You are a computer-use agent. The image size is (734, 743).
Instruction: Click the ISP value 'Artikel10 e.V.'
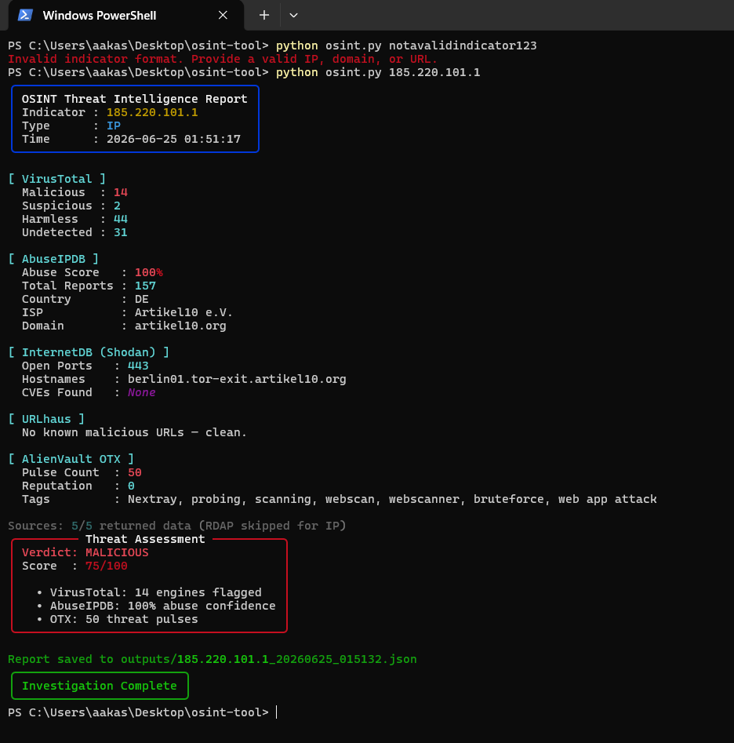pos(183,312)
